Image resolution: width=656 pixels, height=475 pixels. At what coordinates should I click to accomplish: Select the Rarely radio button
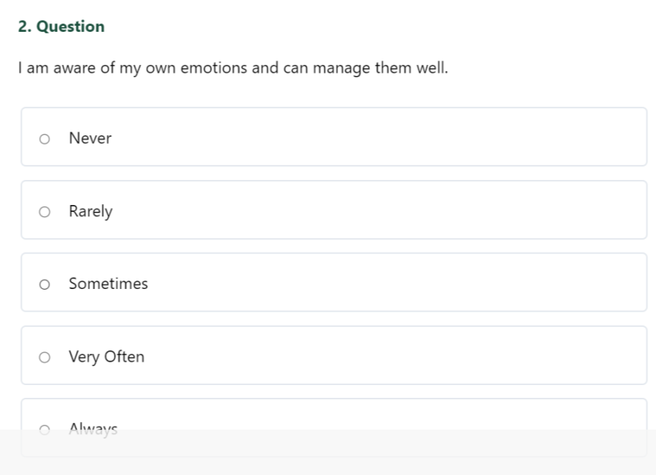pos(45,212)
